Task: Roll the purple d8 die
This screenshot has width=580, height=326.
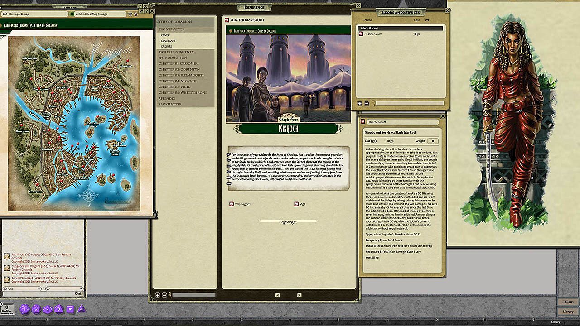Action: coord(59,309)
